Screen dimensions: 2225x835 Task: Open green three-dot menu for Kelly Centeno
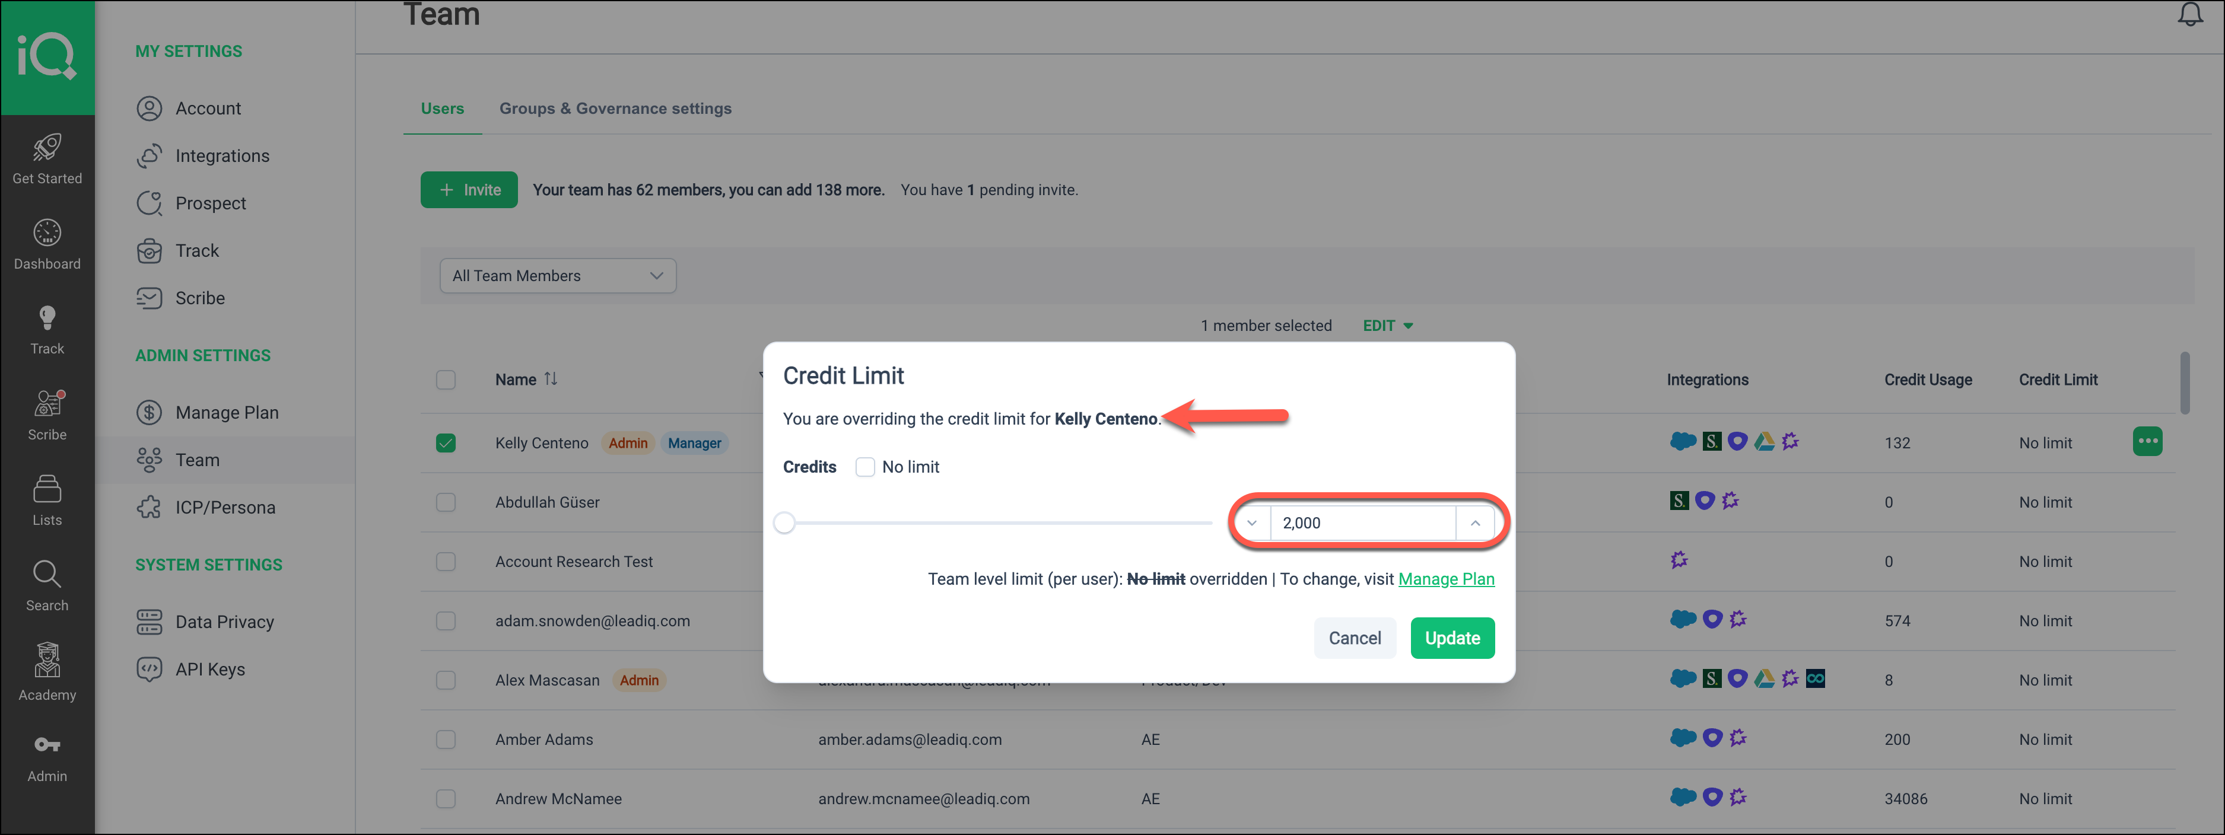coord(2147,441)
